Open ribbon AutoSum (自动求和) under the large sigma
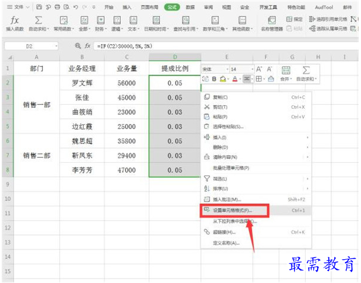The width and height of the screenshot is (361, 283). click(x=39, y=23)
